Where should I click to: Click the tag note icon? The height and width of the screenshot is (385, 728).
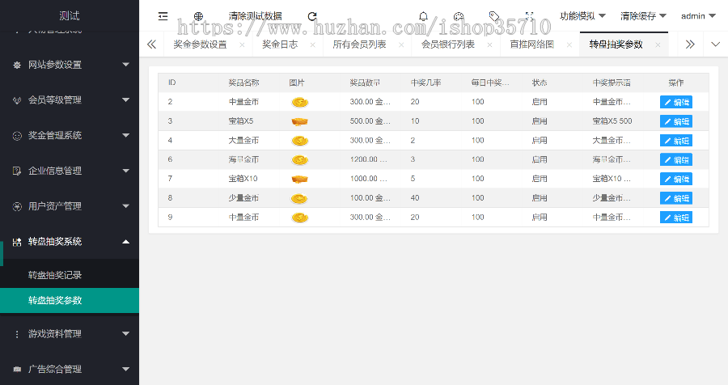click(x=494, y=16)
